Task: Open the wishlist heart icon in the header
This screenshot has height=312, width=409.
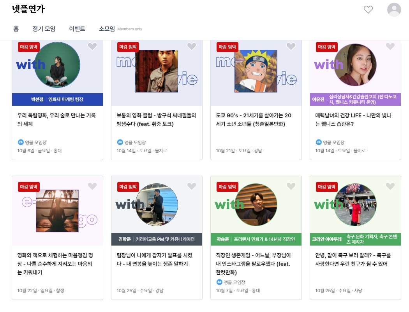Action: [x=368, y=10]
